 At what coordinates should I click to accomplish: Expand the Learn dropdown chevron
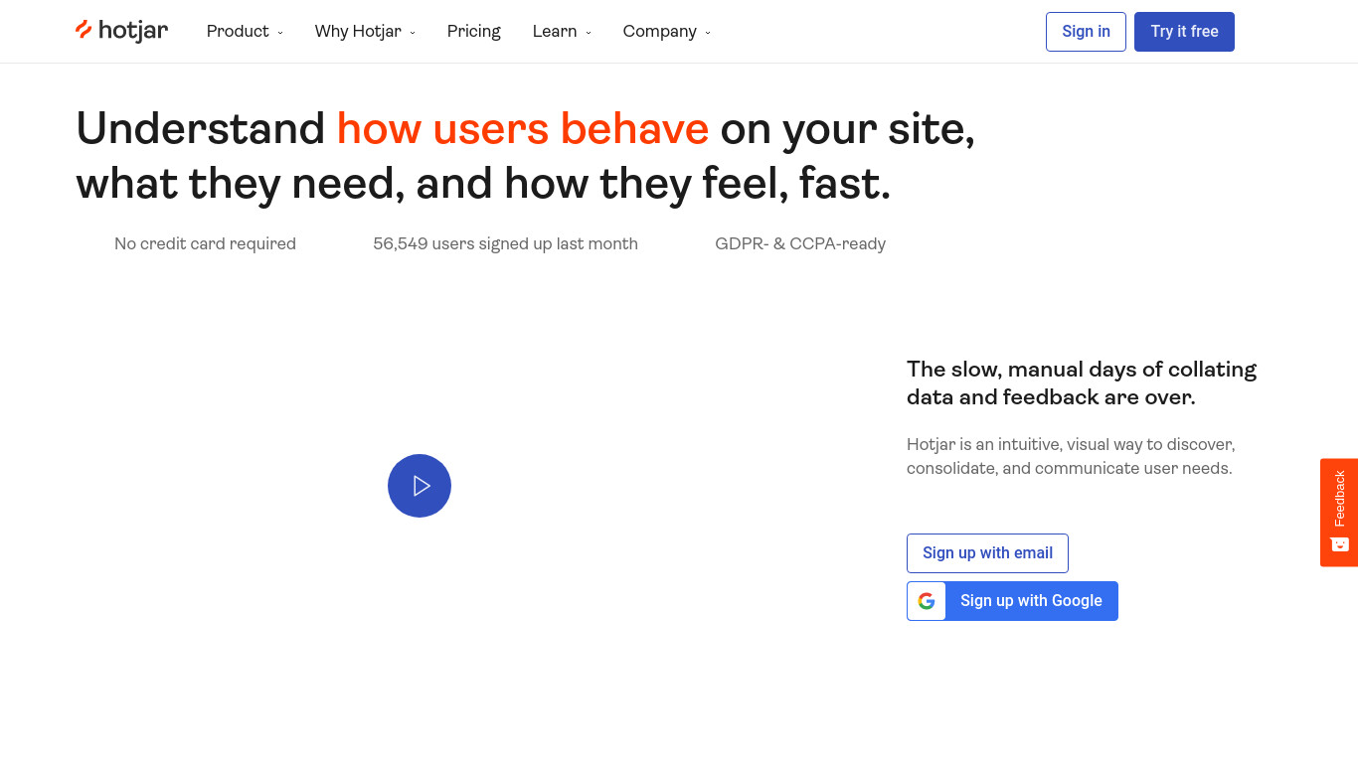589,33
